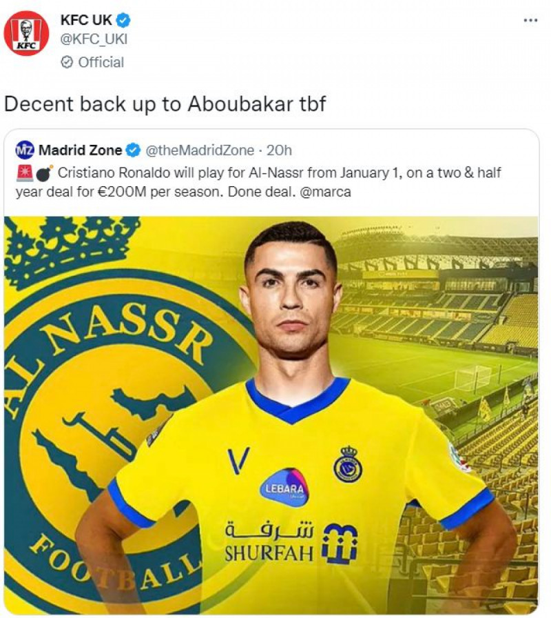The height and width of the screenshot is (618, 551).
Task: Open the three-dot more options menu
Action: (x=530, y=21)
